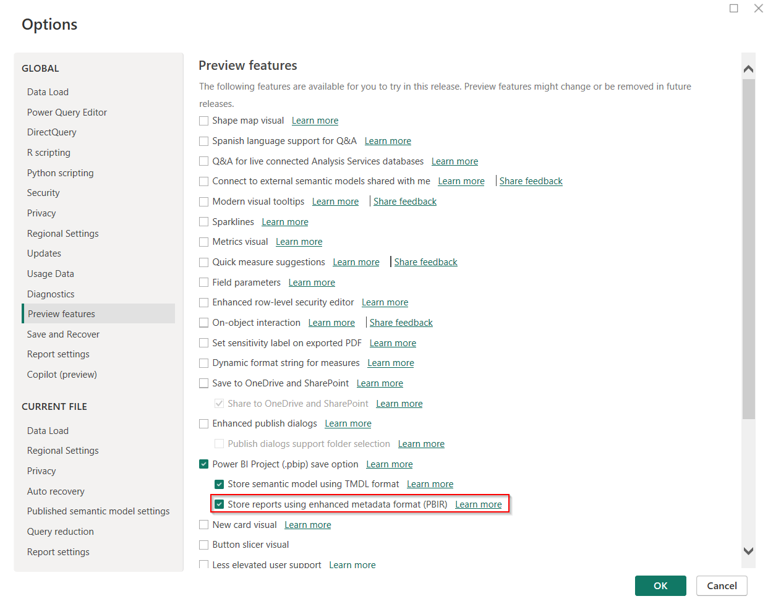The width and height of the screenshot is (768, 604).
Task: Select DirectQuery in the sidebar
Action: pyautogui.click(x=51, y=132)
